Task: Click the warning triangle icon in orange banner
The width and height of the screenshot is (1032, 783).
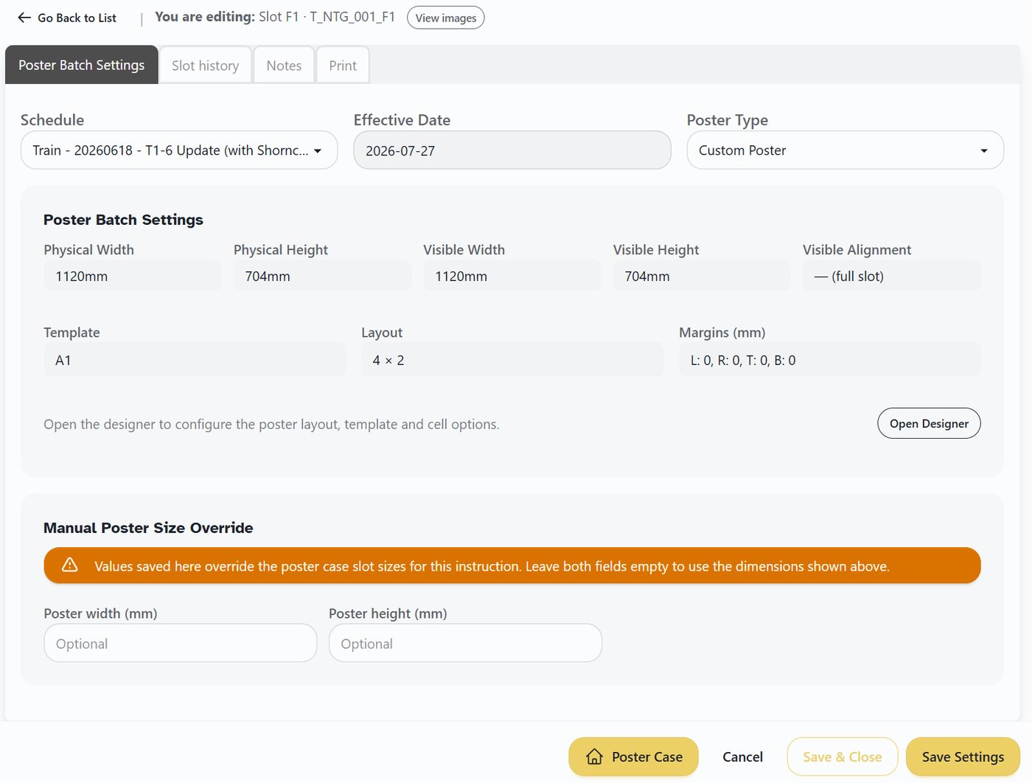Action: point(70,565)
